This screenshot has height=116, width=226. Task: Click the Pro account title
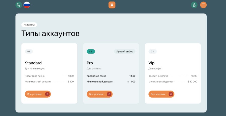tap(90, 63)
